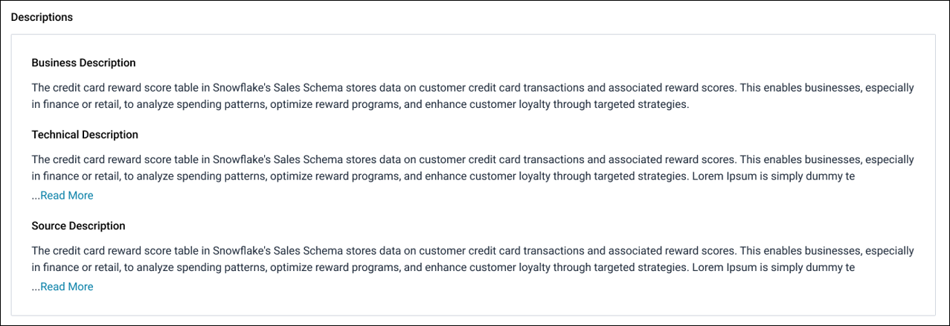Click the Technical Description heading
This screenshot has height=326, width=950.
pyautogui.click(x=85, y=135)
